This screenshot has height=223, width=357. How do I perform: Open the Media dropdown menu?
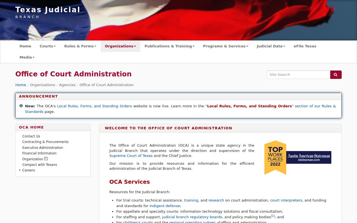coord(27,57)
